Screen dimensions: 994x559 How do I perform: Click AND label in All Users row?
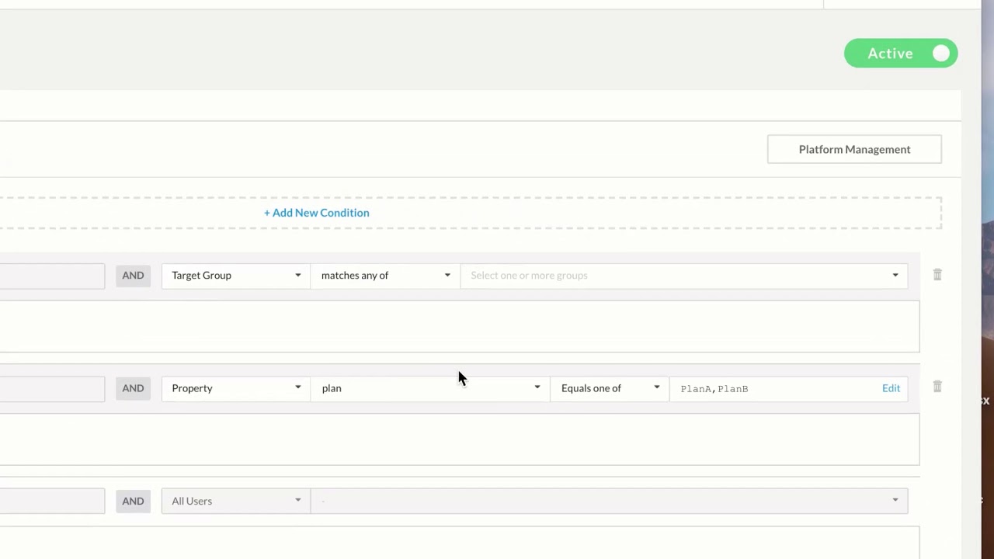tap(133, 501)
